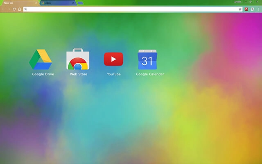Click the Google Calendar label
The width and height of the screenshot is (262, 164).
[x=150, y=74]
